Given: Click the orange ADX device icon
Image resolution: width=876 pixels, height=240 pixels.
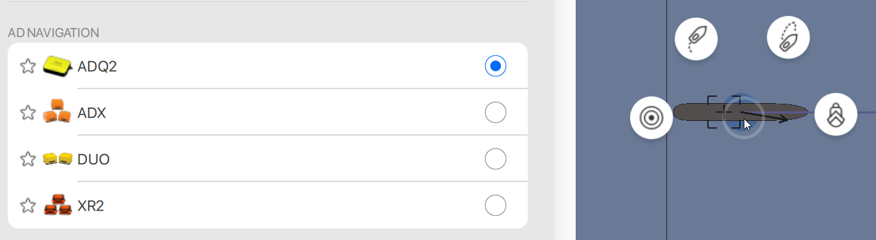Looking at the screenshot, I should [x=58, y=111].
